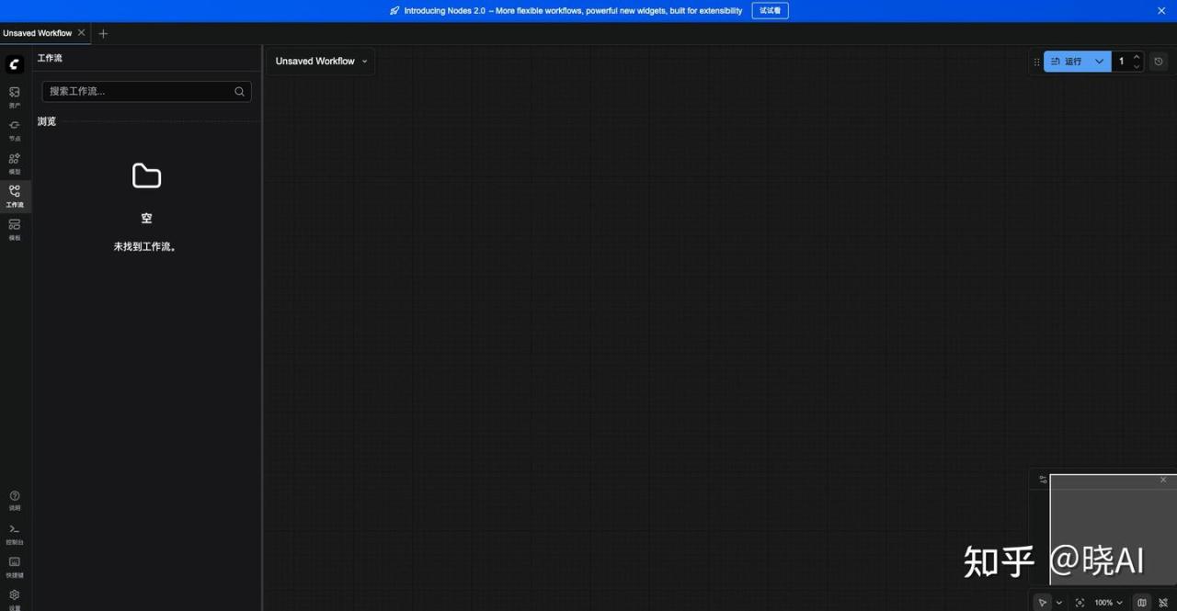The height and width of the screenshot is (611, 1177).
Task: Open the 资产 (Assets) sidebar panel
Action: (15, 96)
